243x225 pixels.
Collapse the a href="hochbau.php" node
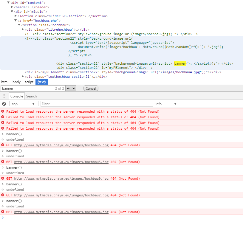point(16,21)
